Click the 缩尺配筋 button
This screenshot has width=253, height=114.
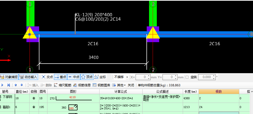click(x=63, y=85)
